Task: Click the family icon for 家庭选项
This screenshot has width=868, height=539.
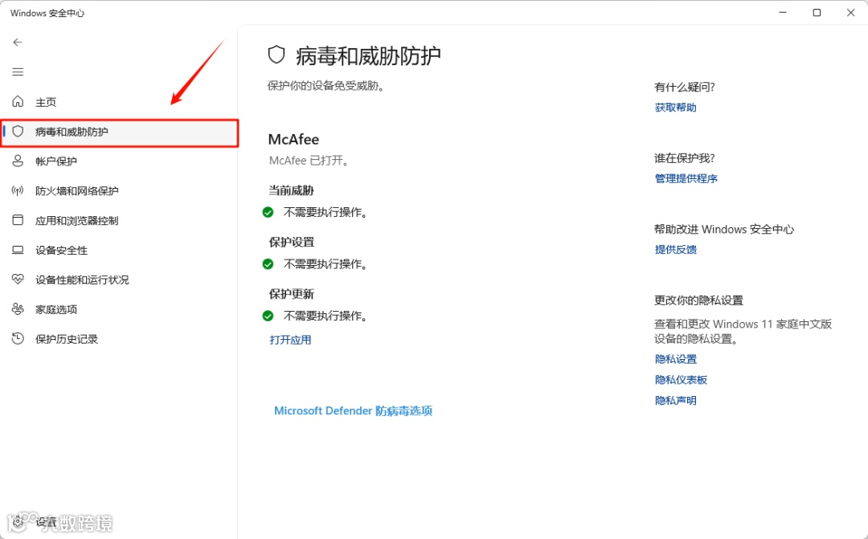Action: tap(18, 309)
